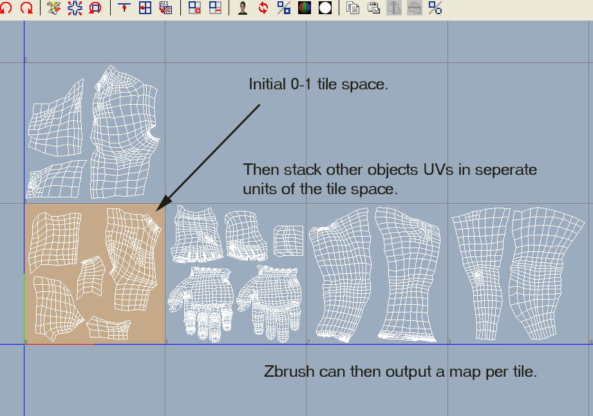Click the rotate counterclockwise red arrow icon
Image resolution: width=593 pixels, height=416 pixels.
tap(6, 8)
